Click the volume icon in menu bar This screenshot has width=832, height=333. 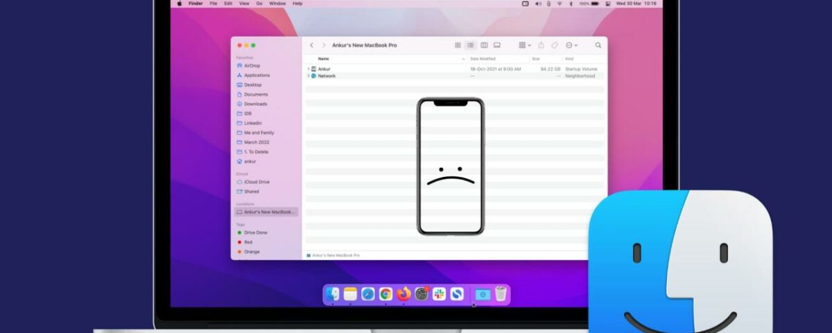click(x=537, y=3)
